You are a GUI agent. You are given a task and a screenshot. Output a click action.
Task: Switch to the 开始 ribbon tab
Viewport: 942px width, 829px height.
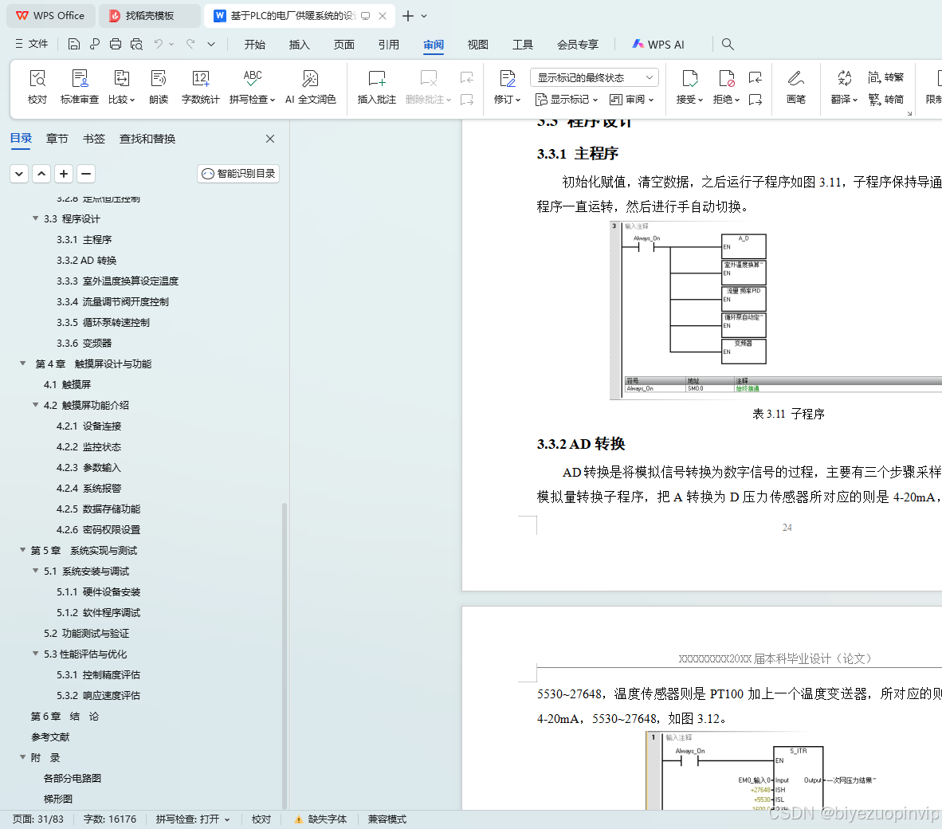[255, 45]
